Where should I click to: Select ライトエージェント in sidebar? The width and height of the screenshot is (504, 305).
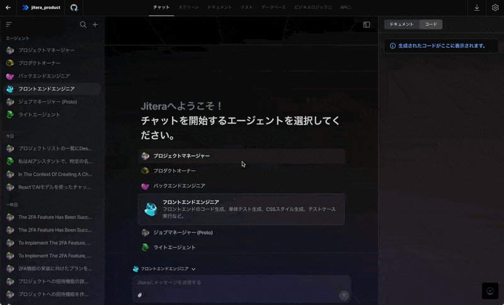(52, 114)
